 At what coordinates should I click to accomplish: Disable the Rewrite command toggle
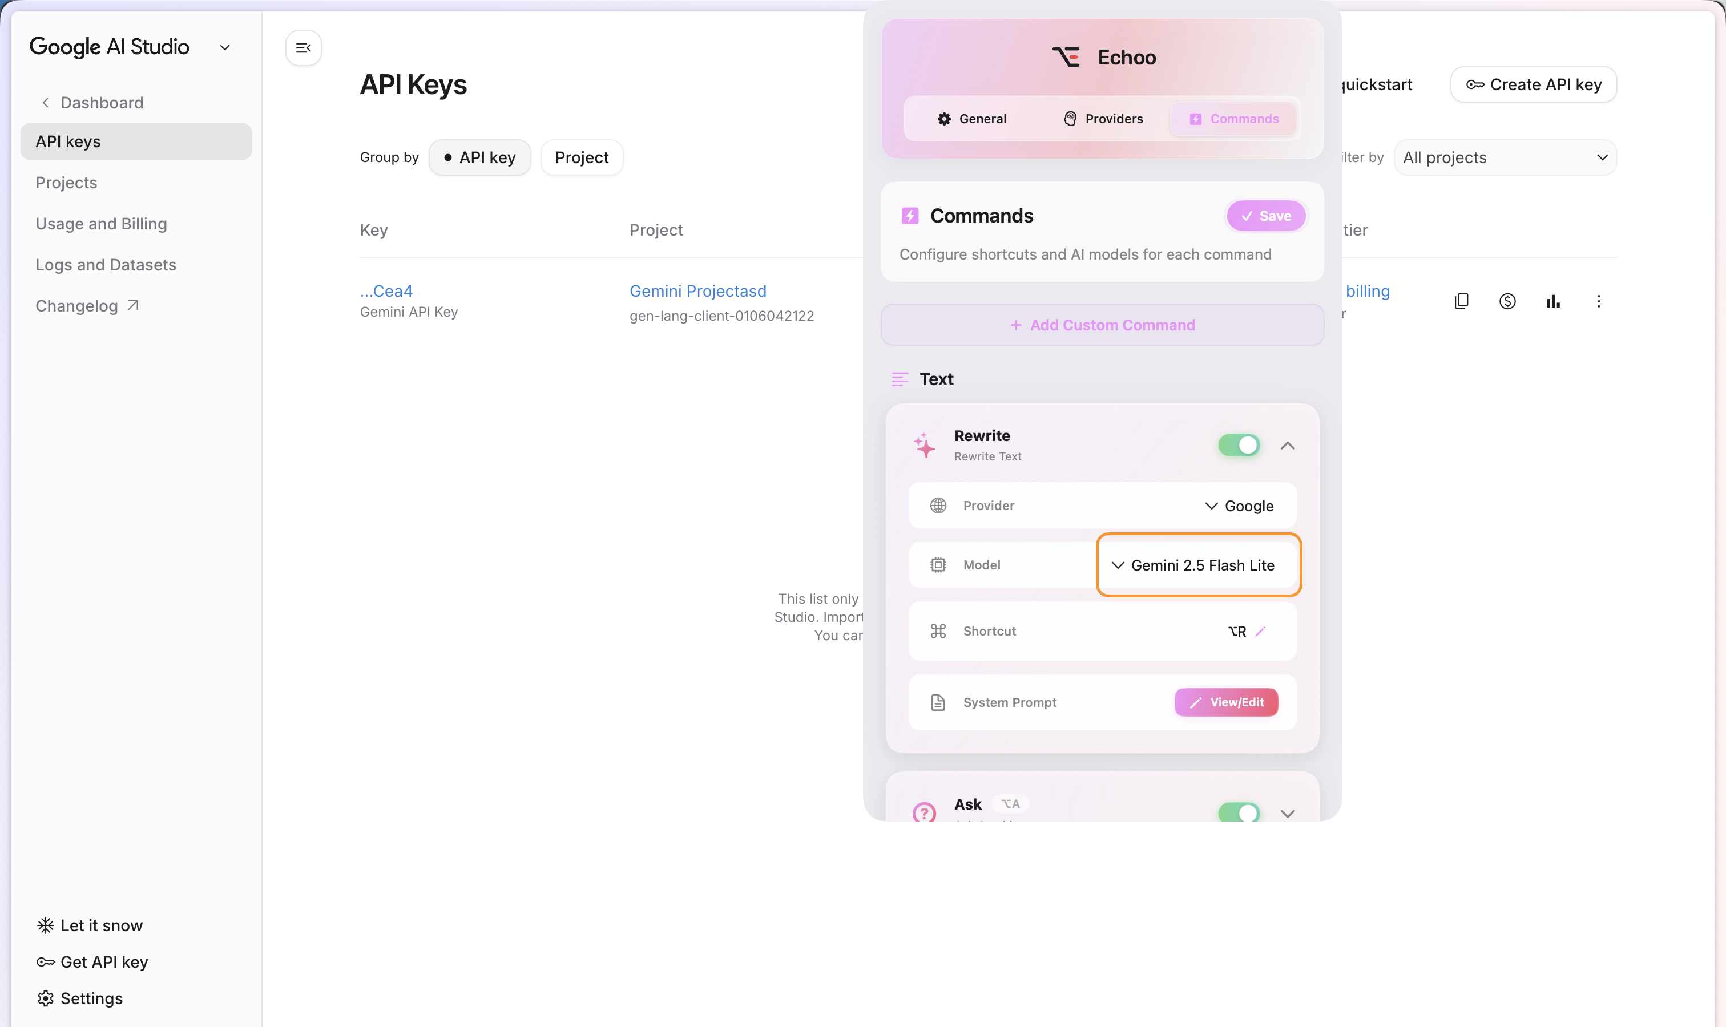click(1239, 445)
